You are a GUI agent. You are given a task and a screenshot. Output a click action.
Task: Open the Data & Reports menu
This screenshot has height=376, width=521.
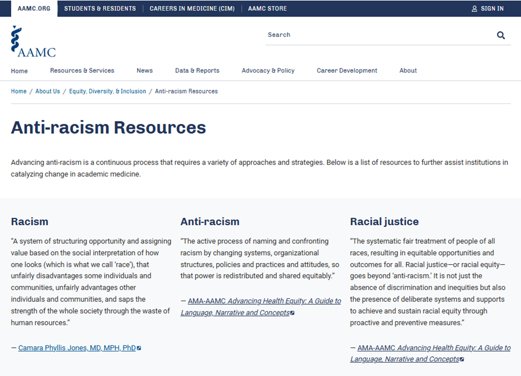pyautogui.click(x=197, y=71)
